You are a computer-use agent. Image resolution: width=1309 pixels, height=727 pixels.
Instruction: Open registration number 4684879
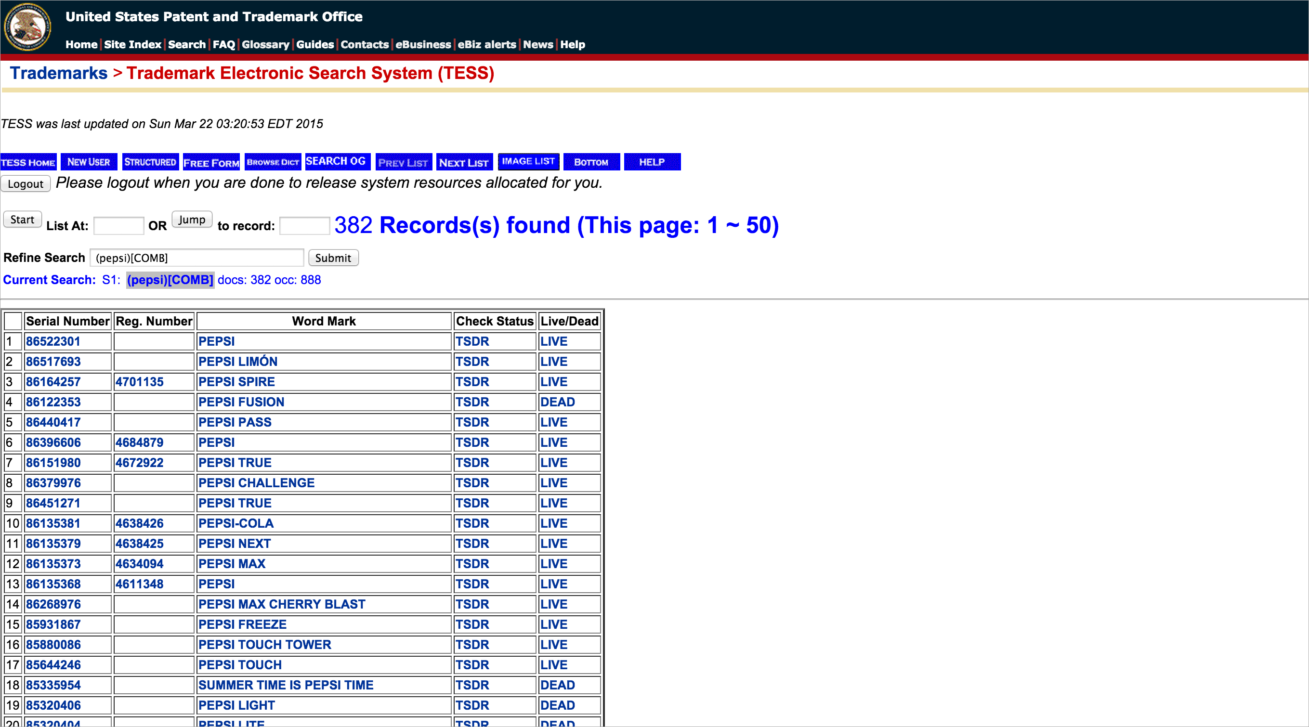point(139,442)
